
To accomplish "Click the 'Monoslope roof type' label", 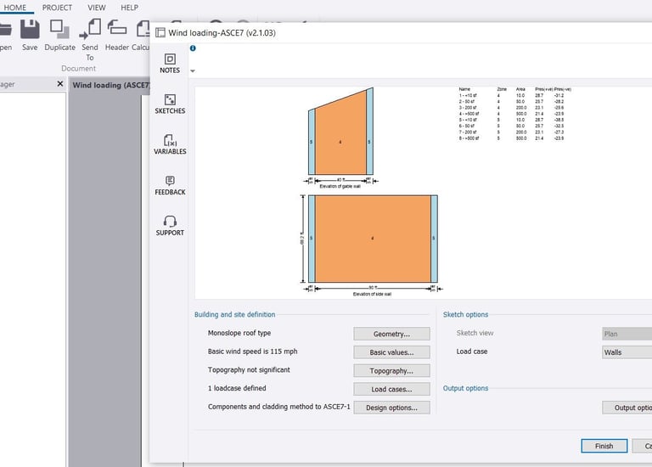I will point(239,333).
